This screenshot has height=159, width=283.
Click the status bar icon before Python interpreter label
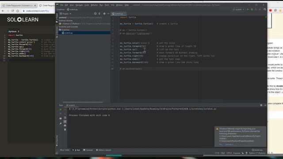(247, 153)
